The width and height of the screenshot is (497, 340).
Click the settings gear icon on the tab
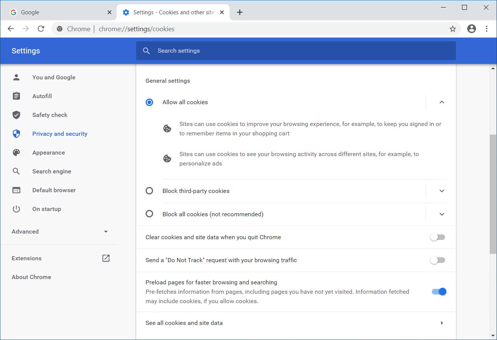[126, 12]
